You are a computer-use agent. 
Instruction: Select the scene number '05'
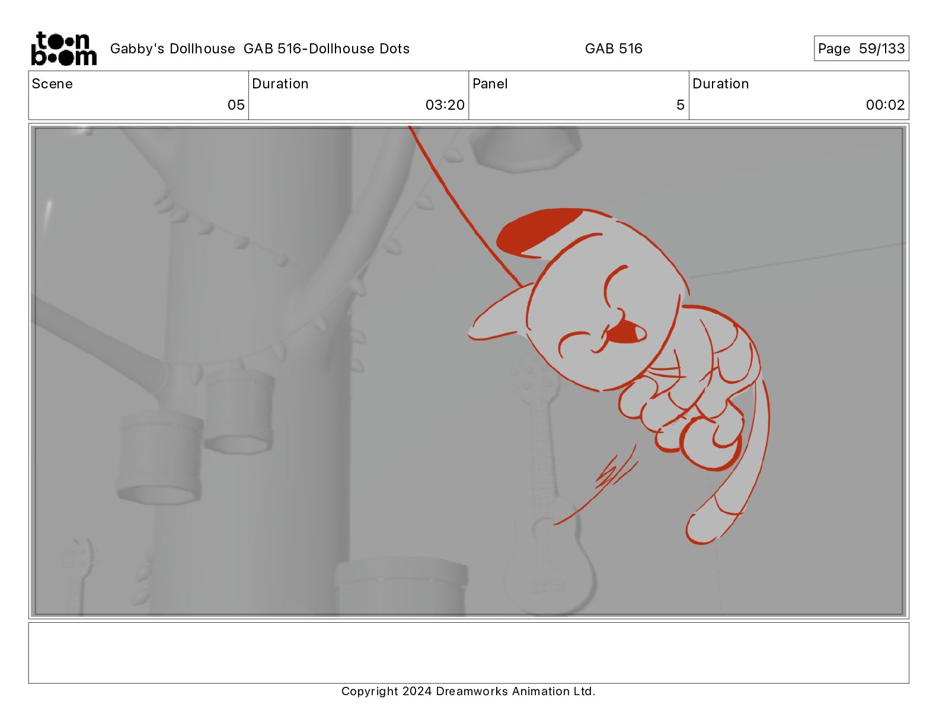[x=236, y=105]
